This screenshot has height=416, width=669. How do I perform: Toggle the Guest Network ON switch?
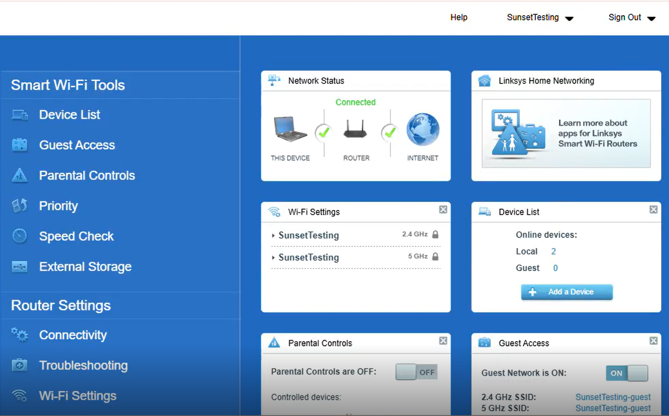tap(627, 373)
